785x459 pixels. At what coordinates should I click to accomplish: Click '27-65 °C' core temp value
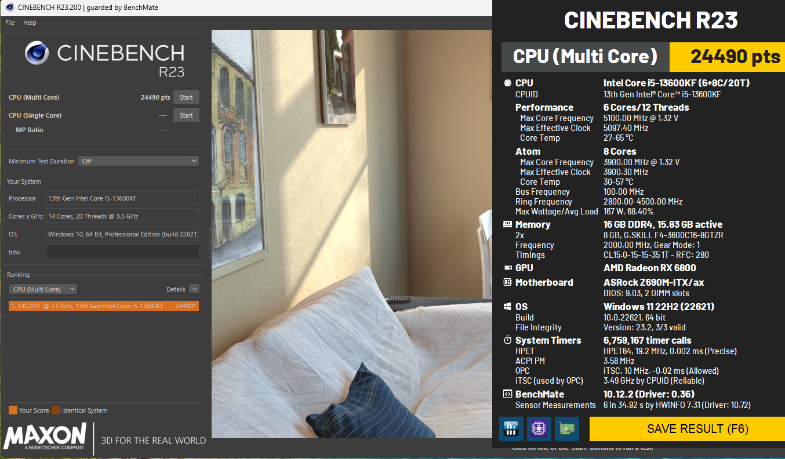click(x=619, y=138)
